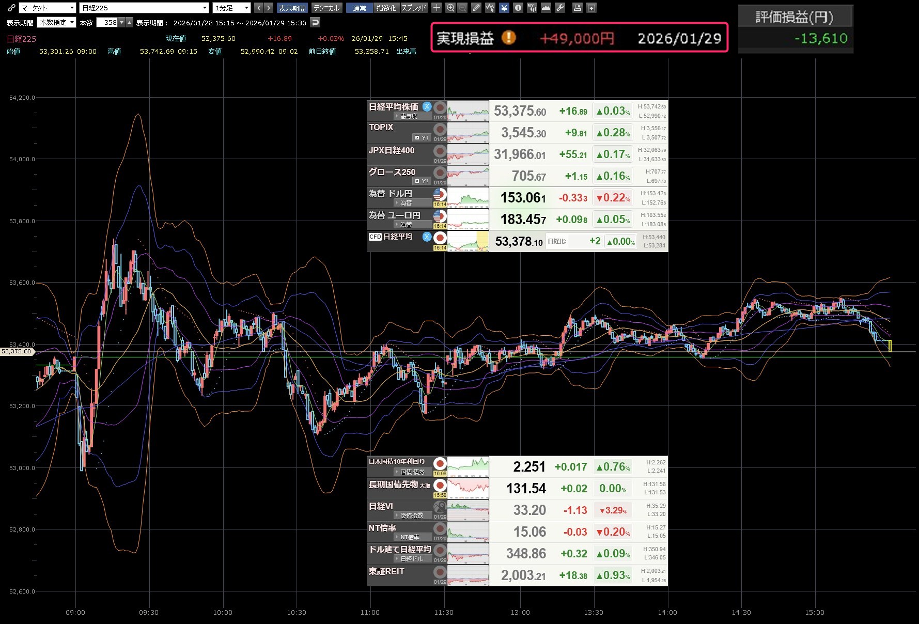Select the 表示期間 tab button
Viewport: 919px width, 624px height.
click(292, 8)
